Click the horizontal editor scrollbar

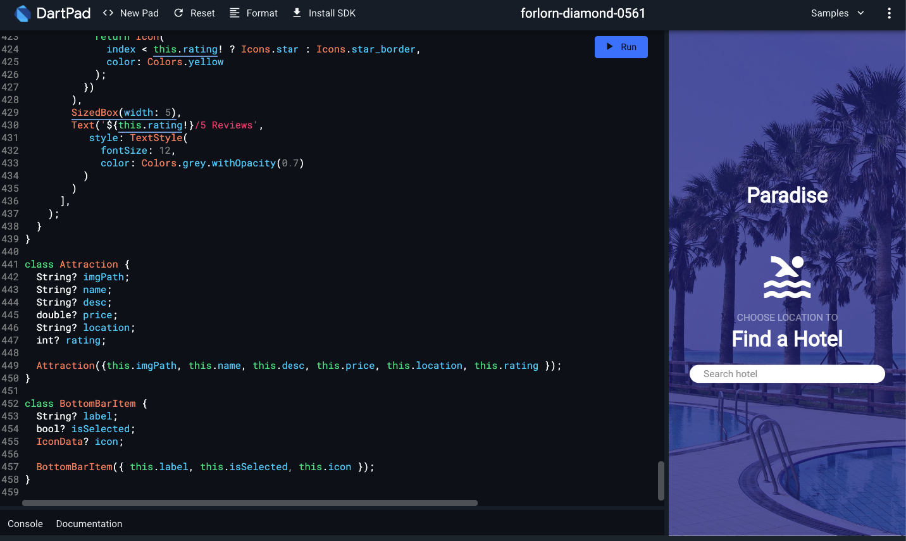coord(250,503)
